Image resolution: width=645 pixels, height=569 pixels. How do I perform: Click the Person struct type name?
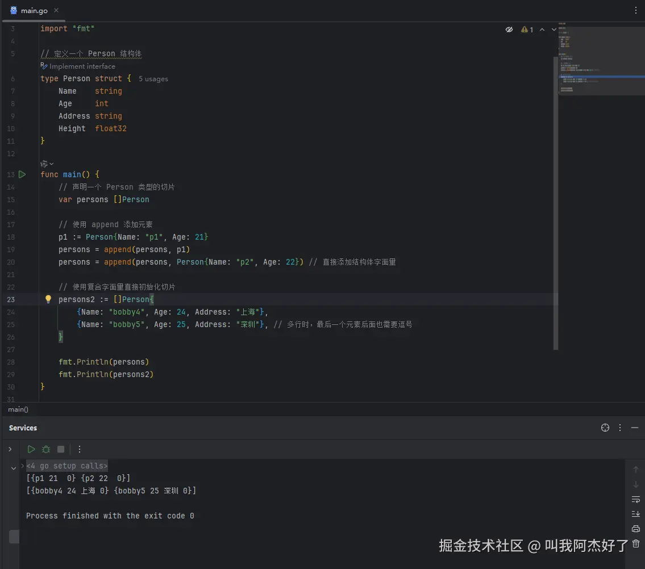pos(77,78)
